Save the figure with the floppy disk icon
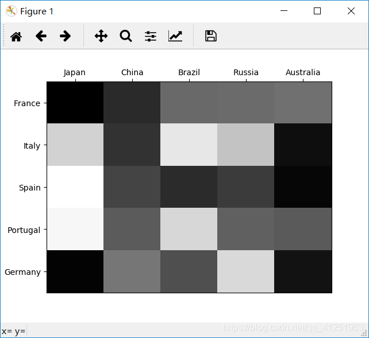Image resolution: width=369 pixels, height=338 pixels. 211,36
